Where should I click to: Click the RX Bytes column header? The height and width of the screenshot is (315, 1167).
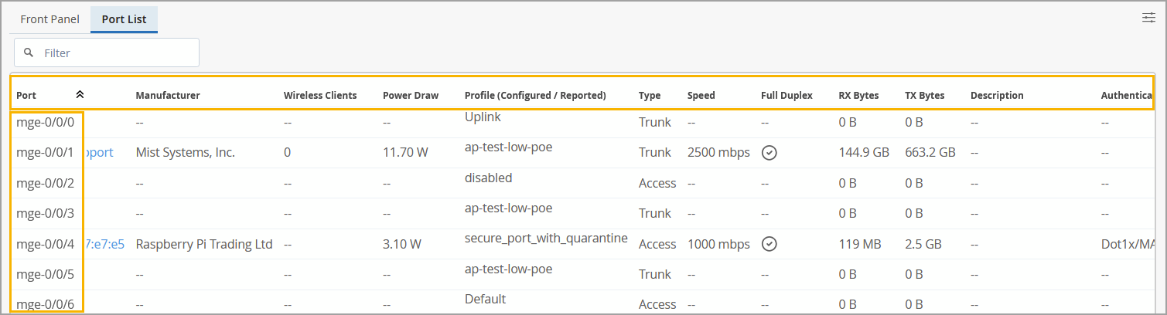pos(858,96)
